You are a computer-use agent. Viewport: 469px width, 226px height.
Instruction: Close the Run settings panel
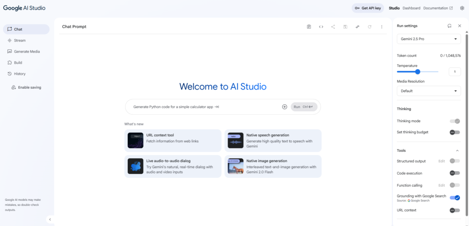(x=459, y=26)
